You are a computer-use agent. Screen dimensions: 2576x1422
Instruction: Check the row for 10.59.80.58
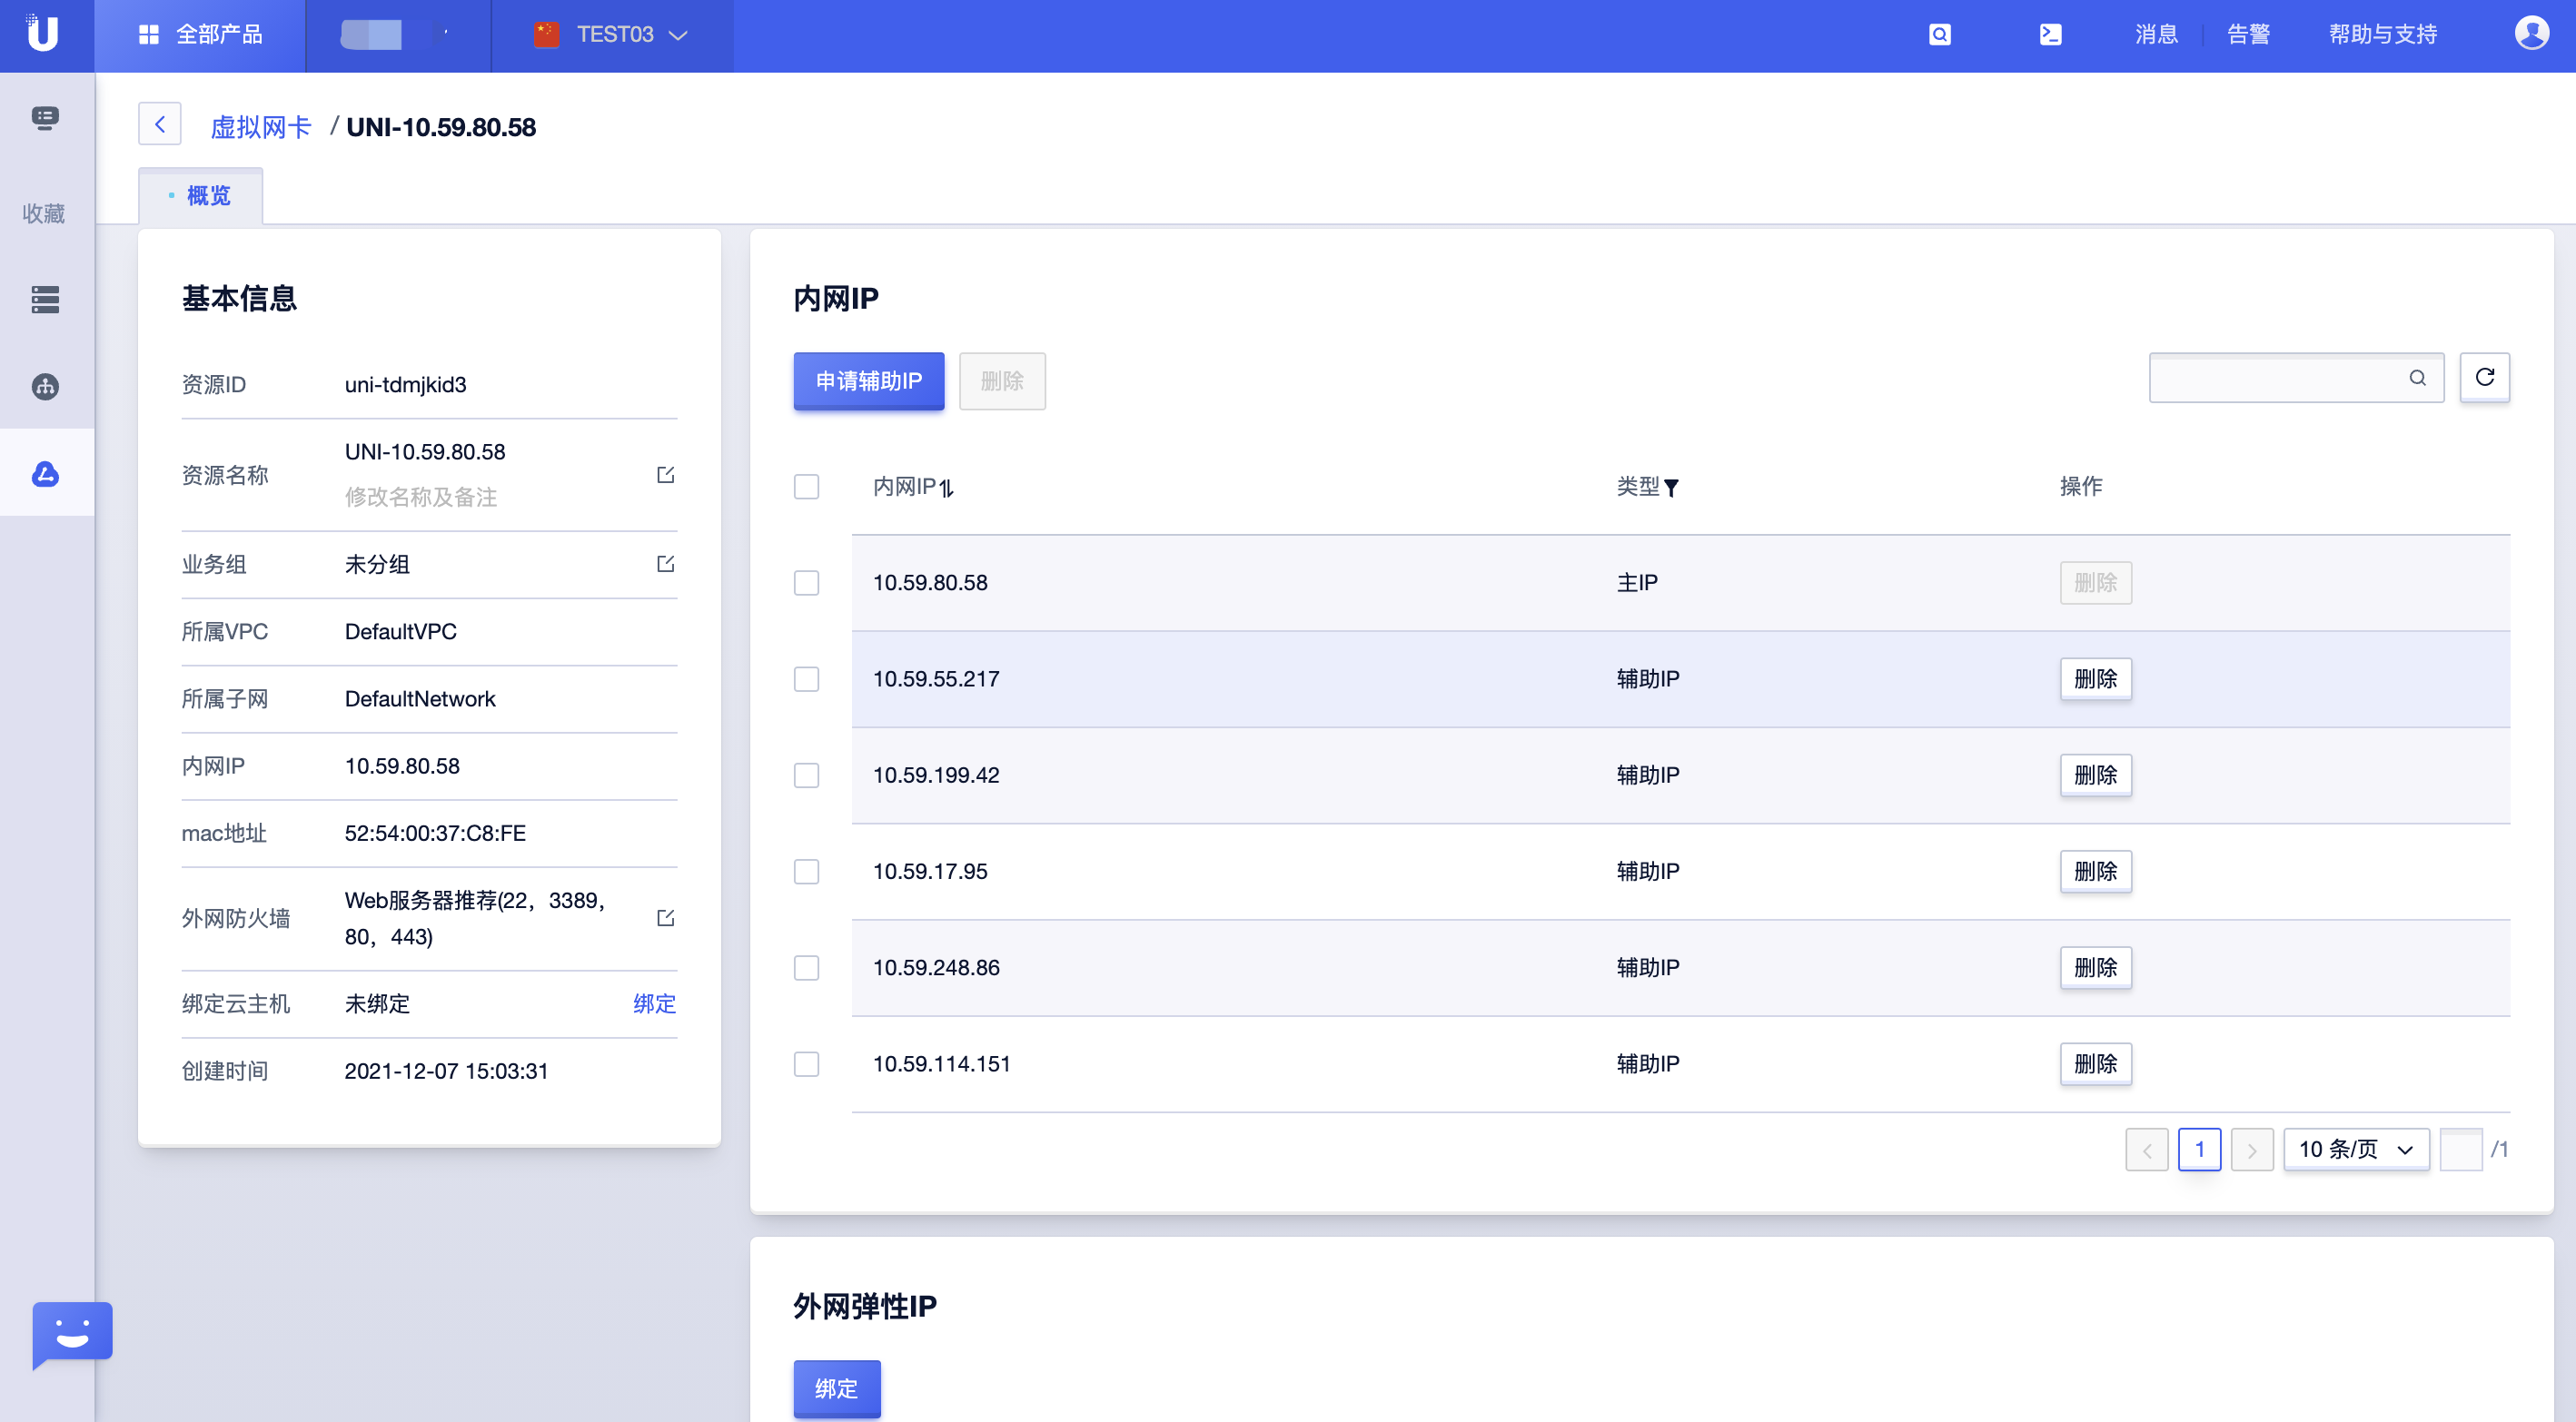click(806, 583)
